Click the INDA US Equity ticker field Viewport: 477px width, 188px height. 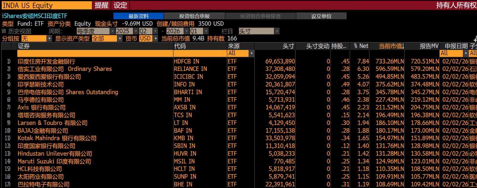pos(47,5)
